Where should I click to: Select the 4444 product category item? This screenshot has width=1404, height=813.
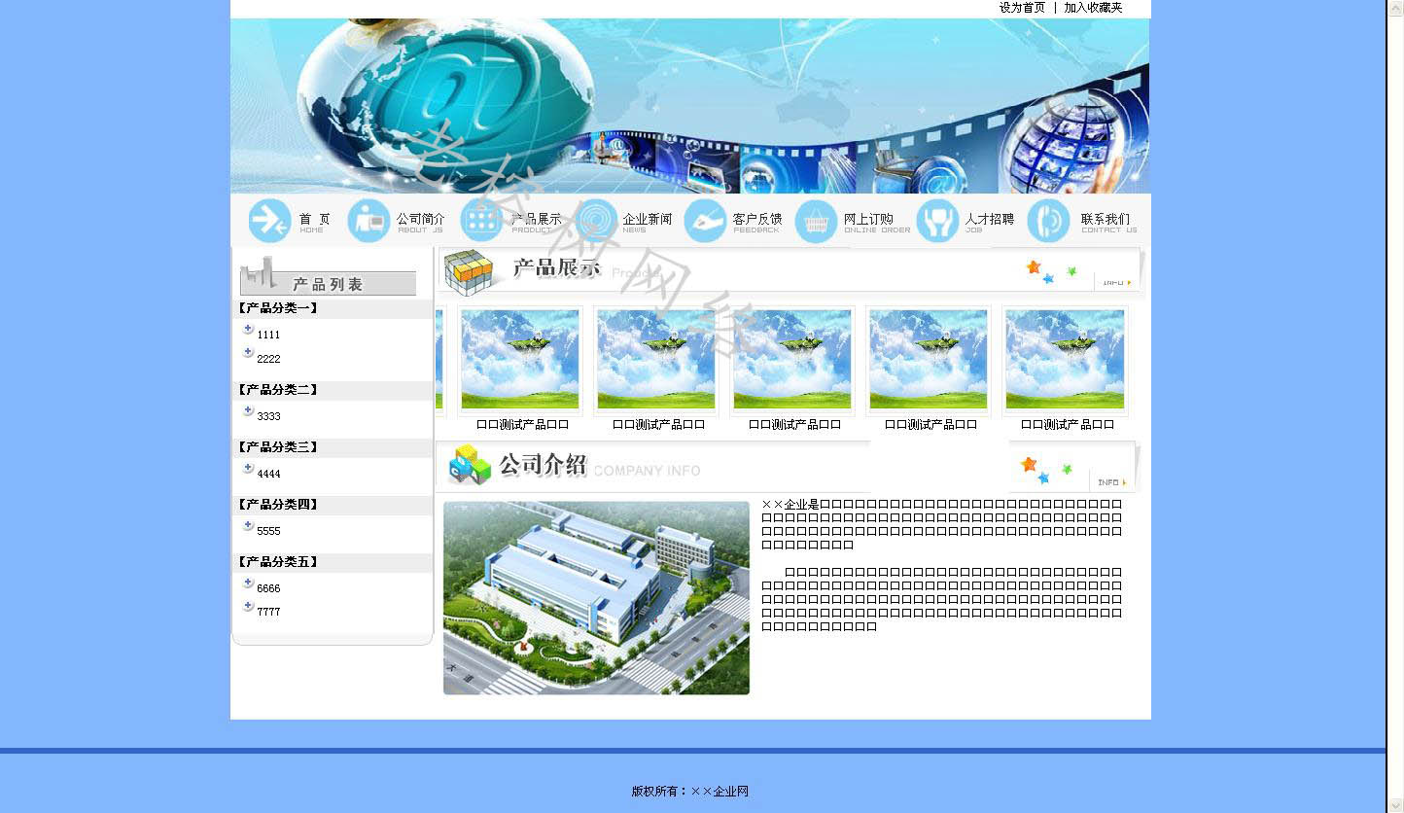[268, 475]
